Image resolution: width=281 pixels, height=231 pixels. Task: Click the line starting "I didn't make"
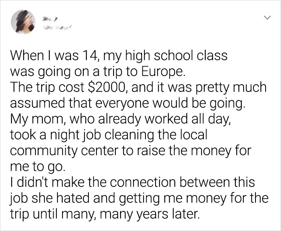click(129, 182)
